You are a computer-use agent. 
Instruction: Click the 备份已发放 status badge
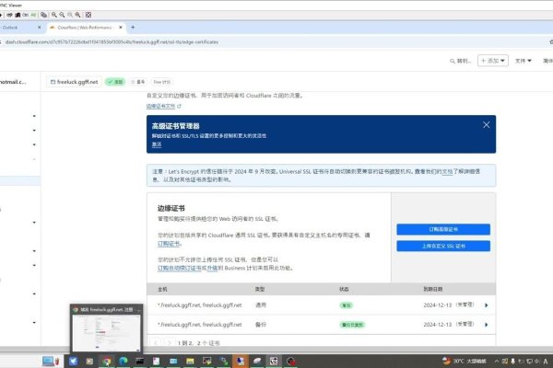[x=352, y=325]
